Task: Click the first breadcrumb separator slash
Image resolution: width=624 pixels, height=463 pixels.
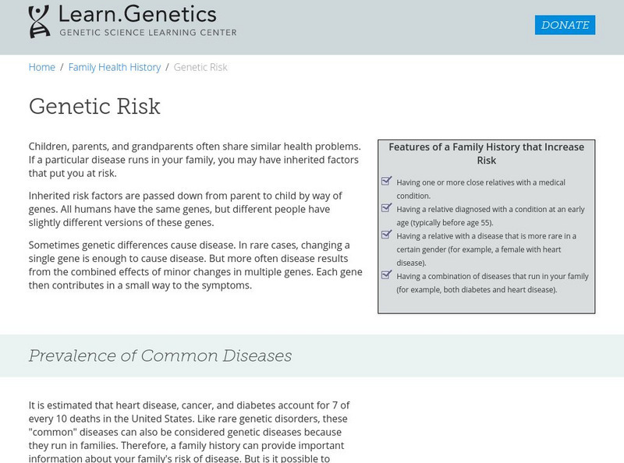Action: 61,68
